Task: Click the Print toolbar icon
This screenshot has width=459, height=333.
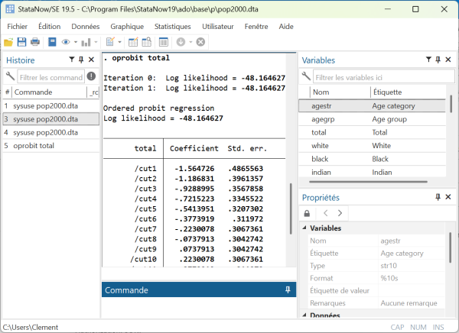Action: pyautogui.click(x=35, y=42)
